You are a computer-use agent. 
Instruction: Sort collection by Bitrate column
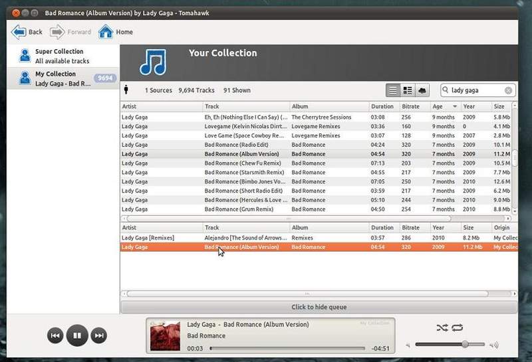click(415, 106)
